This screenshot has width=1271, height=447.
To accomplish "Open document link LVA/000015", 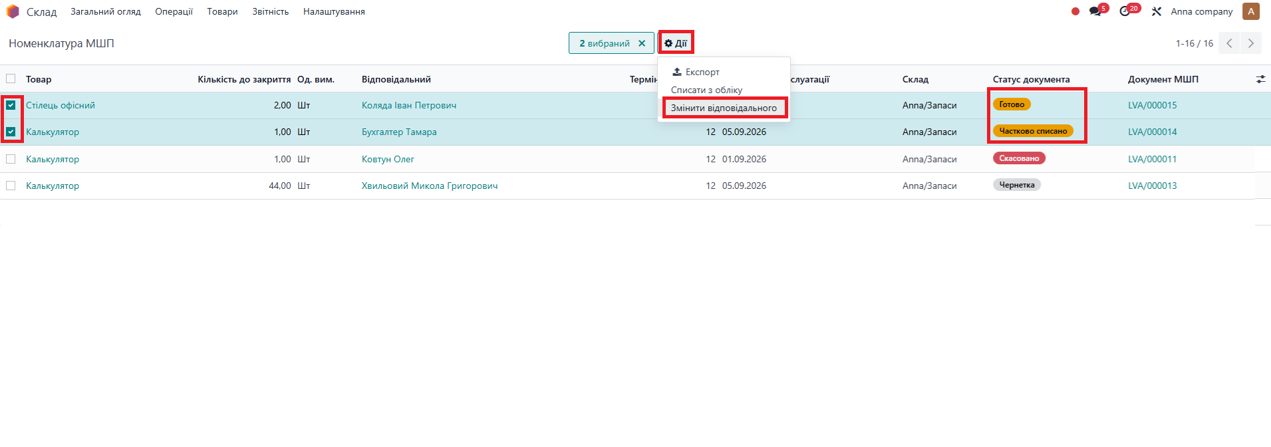I will [1152, 105].
